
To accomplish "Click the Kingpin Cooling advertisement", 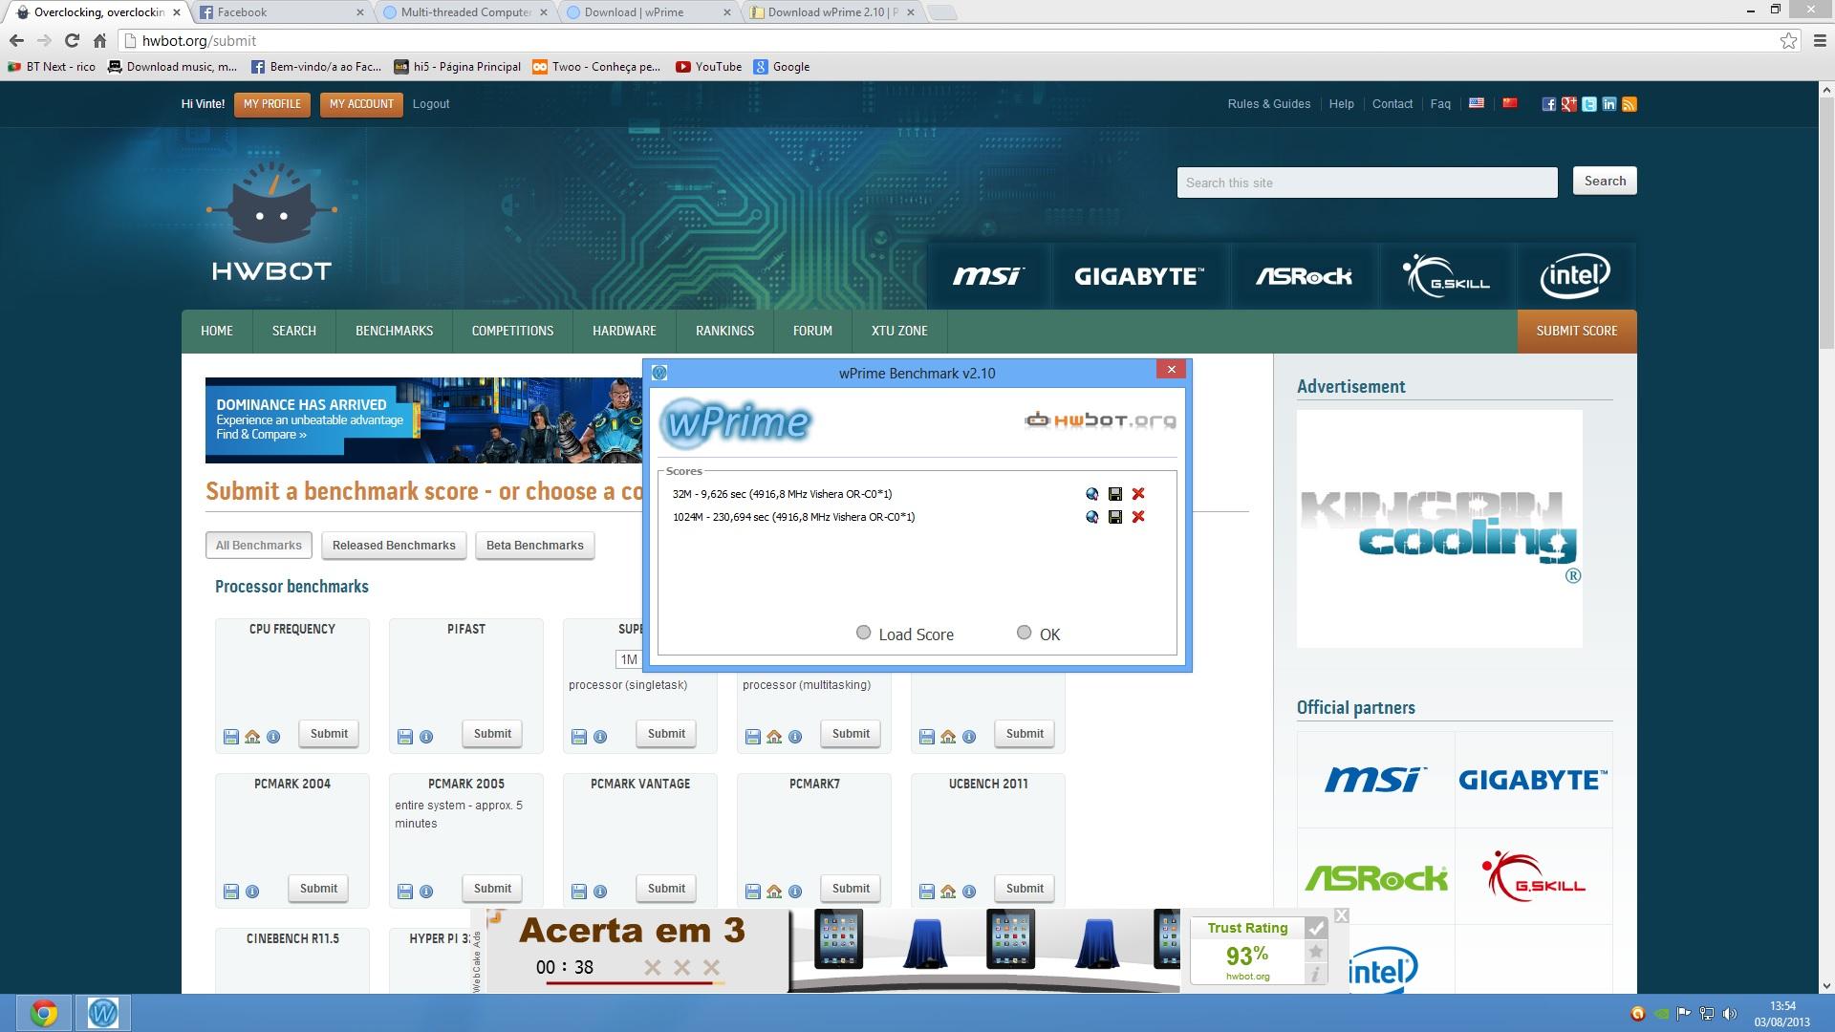I will (1439, 528).
